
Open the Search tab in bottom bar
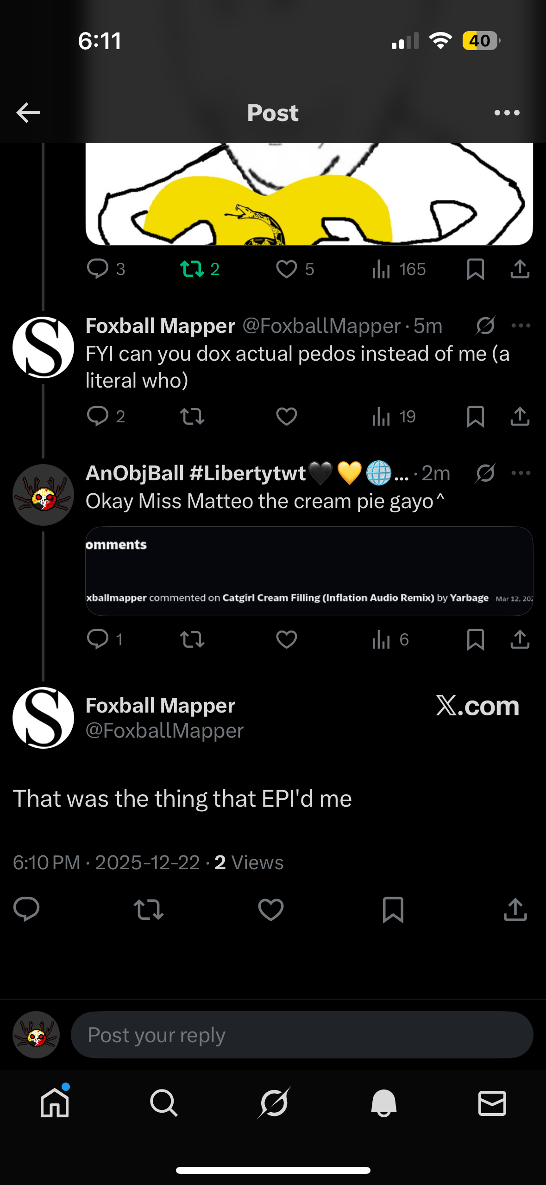pyautogui.click(x=163, y=1102)
